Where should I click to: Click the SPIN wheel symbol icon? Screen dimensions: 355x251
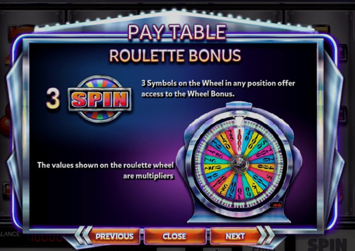pos(100,99)
